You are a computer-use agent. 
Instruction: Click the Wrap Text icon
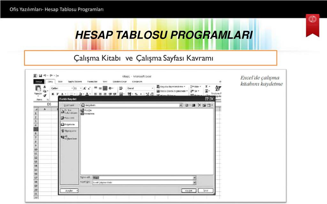[121, 89]
